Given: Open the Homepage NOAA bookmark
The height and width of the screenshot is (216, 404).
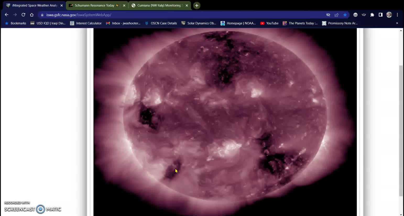Looking at the screenshot, I should [x=238, y=23].
